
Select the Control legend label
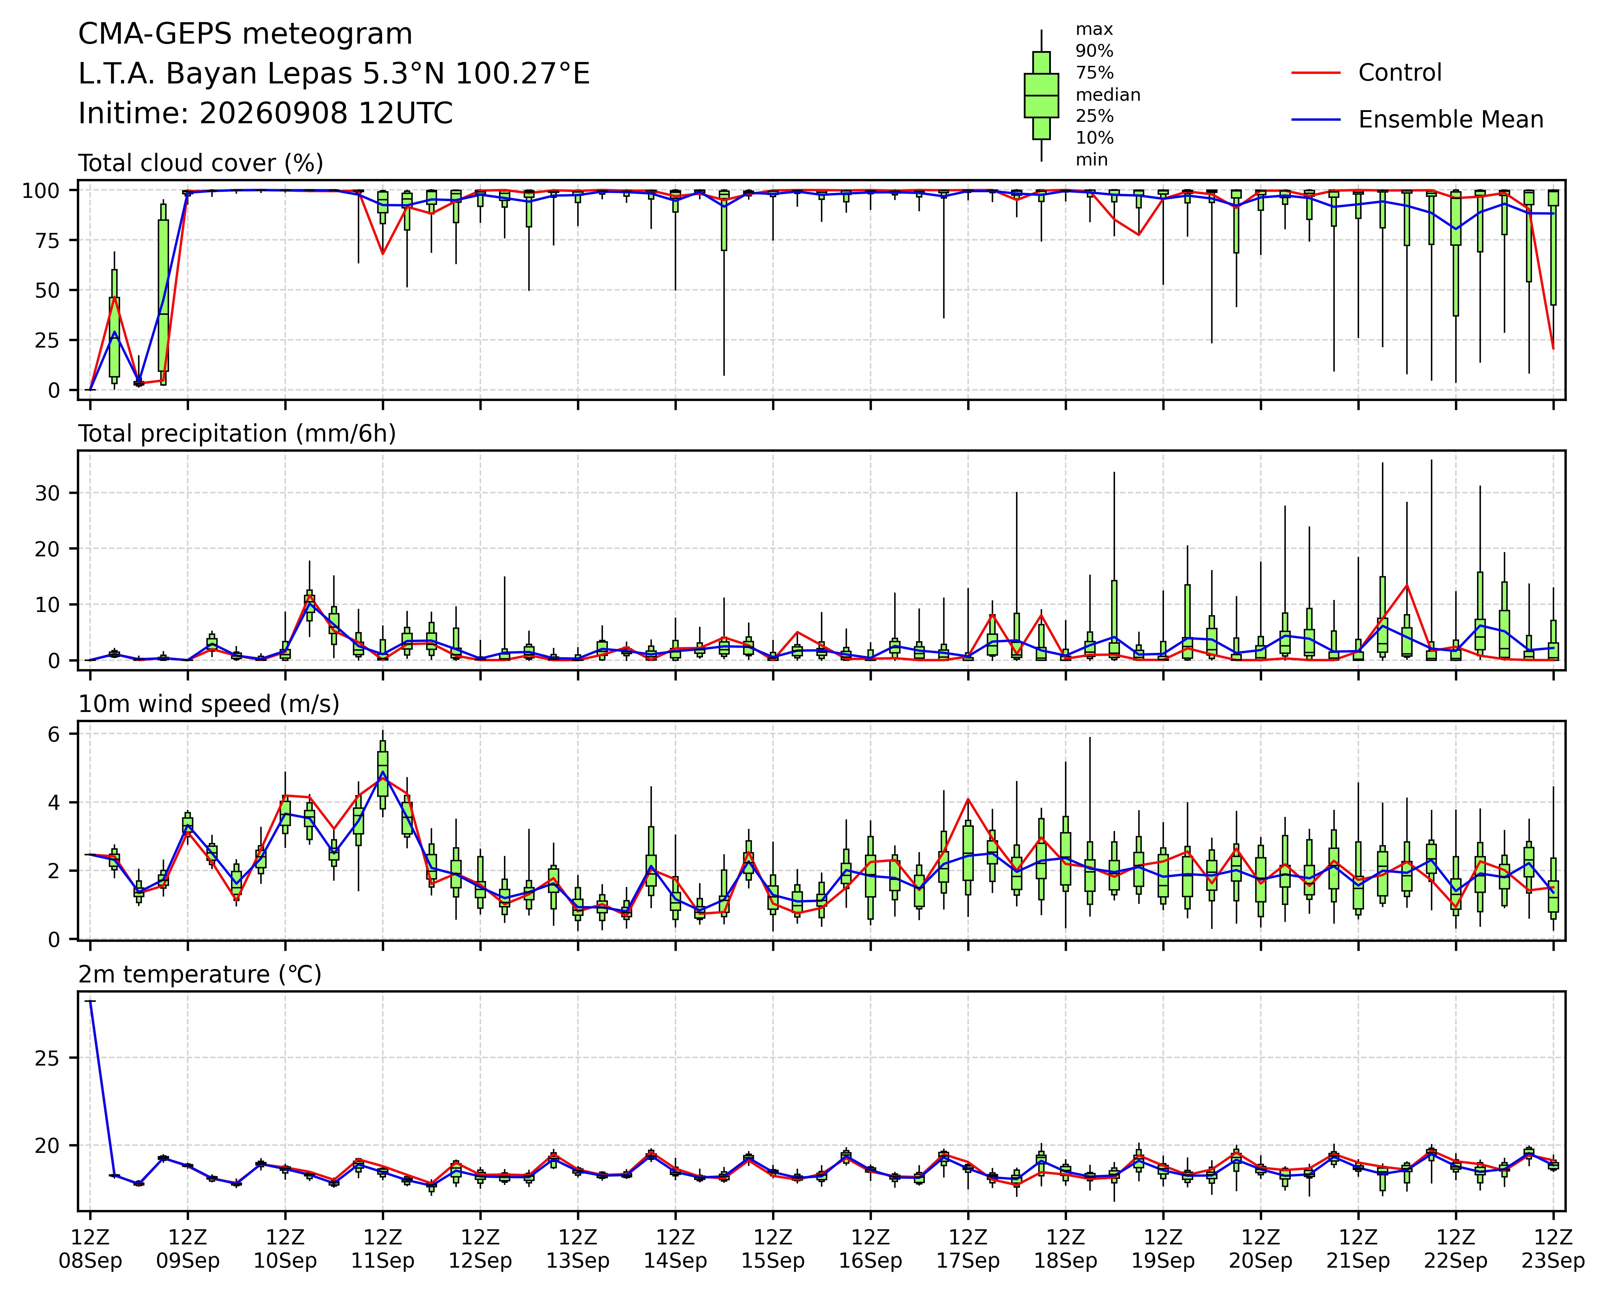1400,73
